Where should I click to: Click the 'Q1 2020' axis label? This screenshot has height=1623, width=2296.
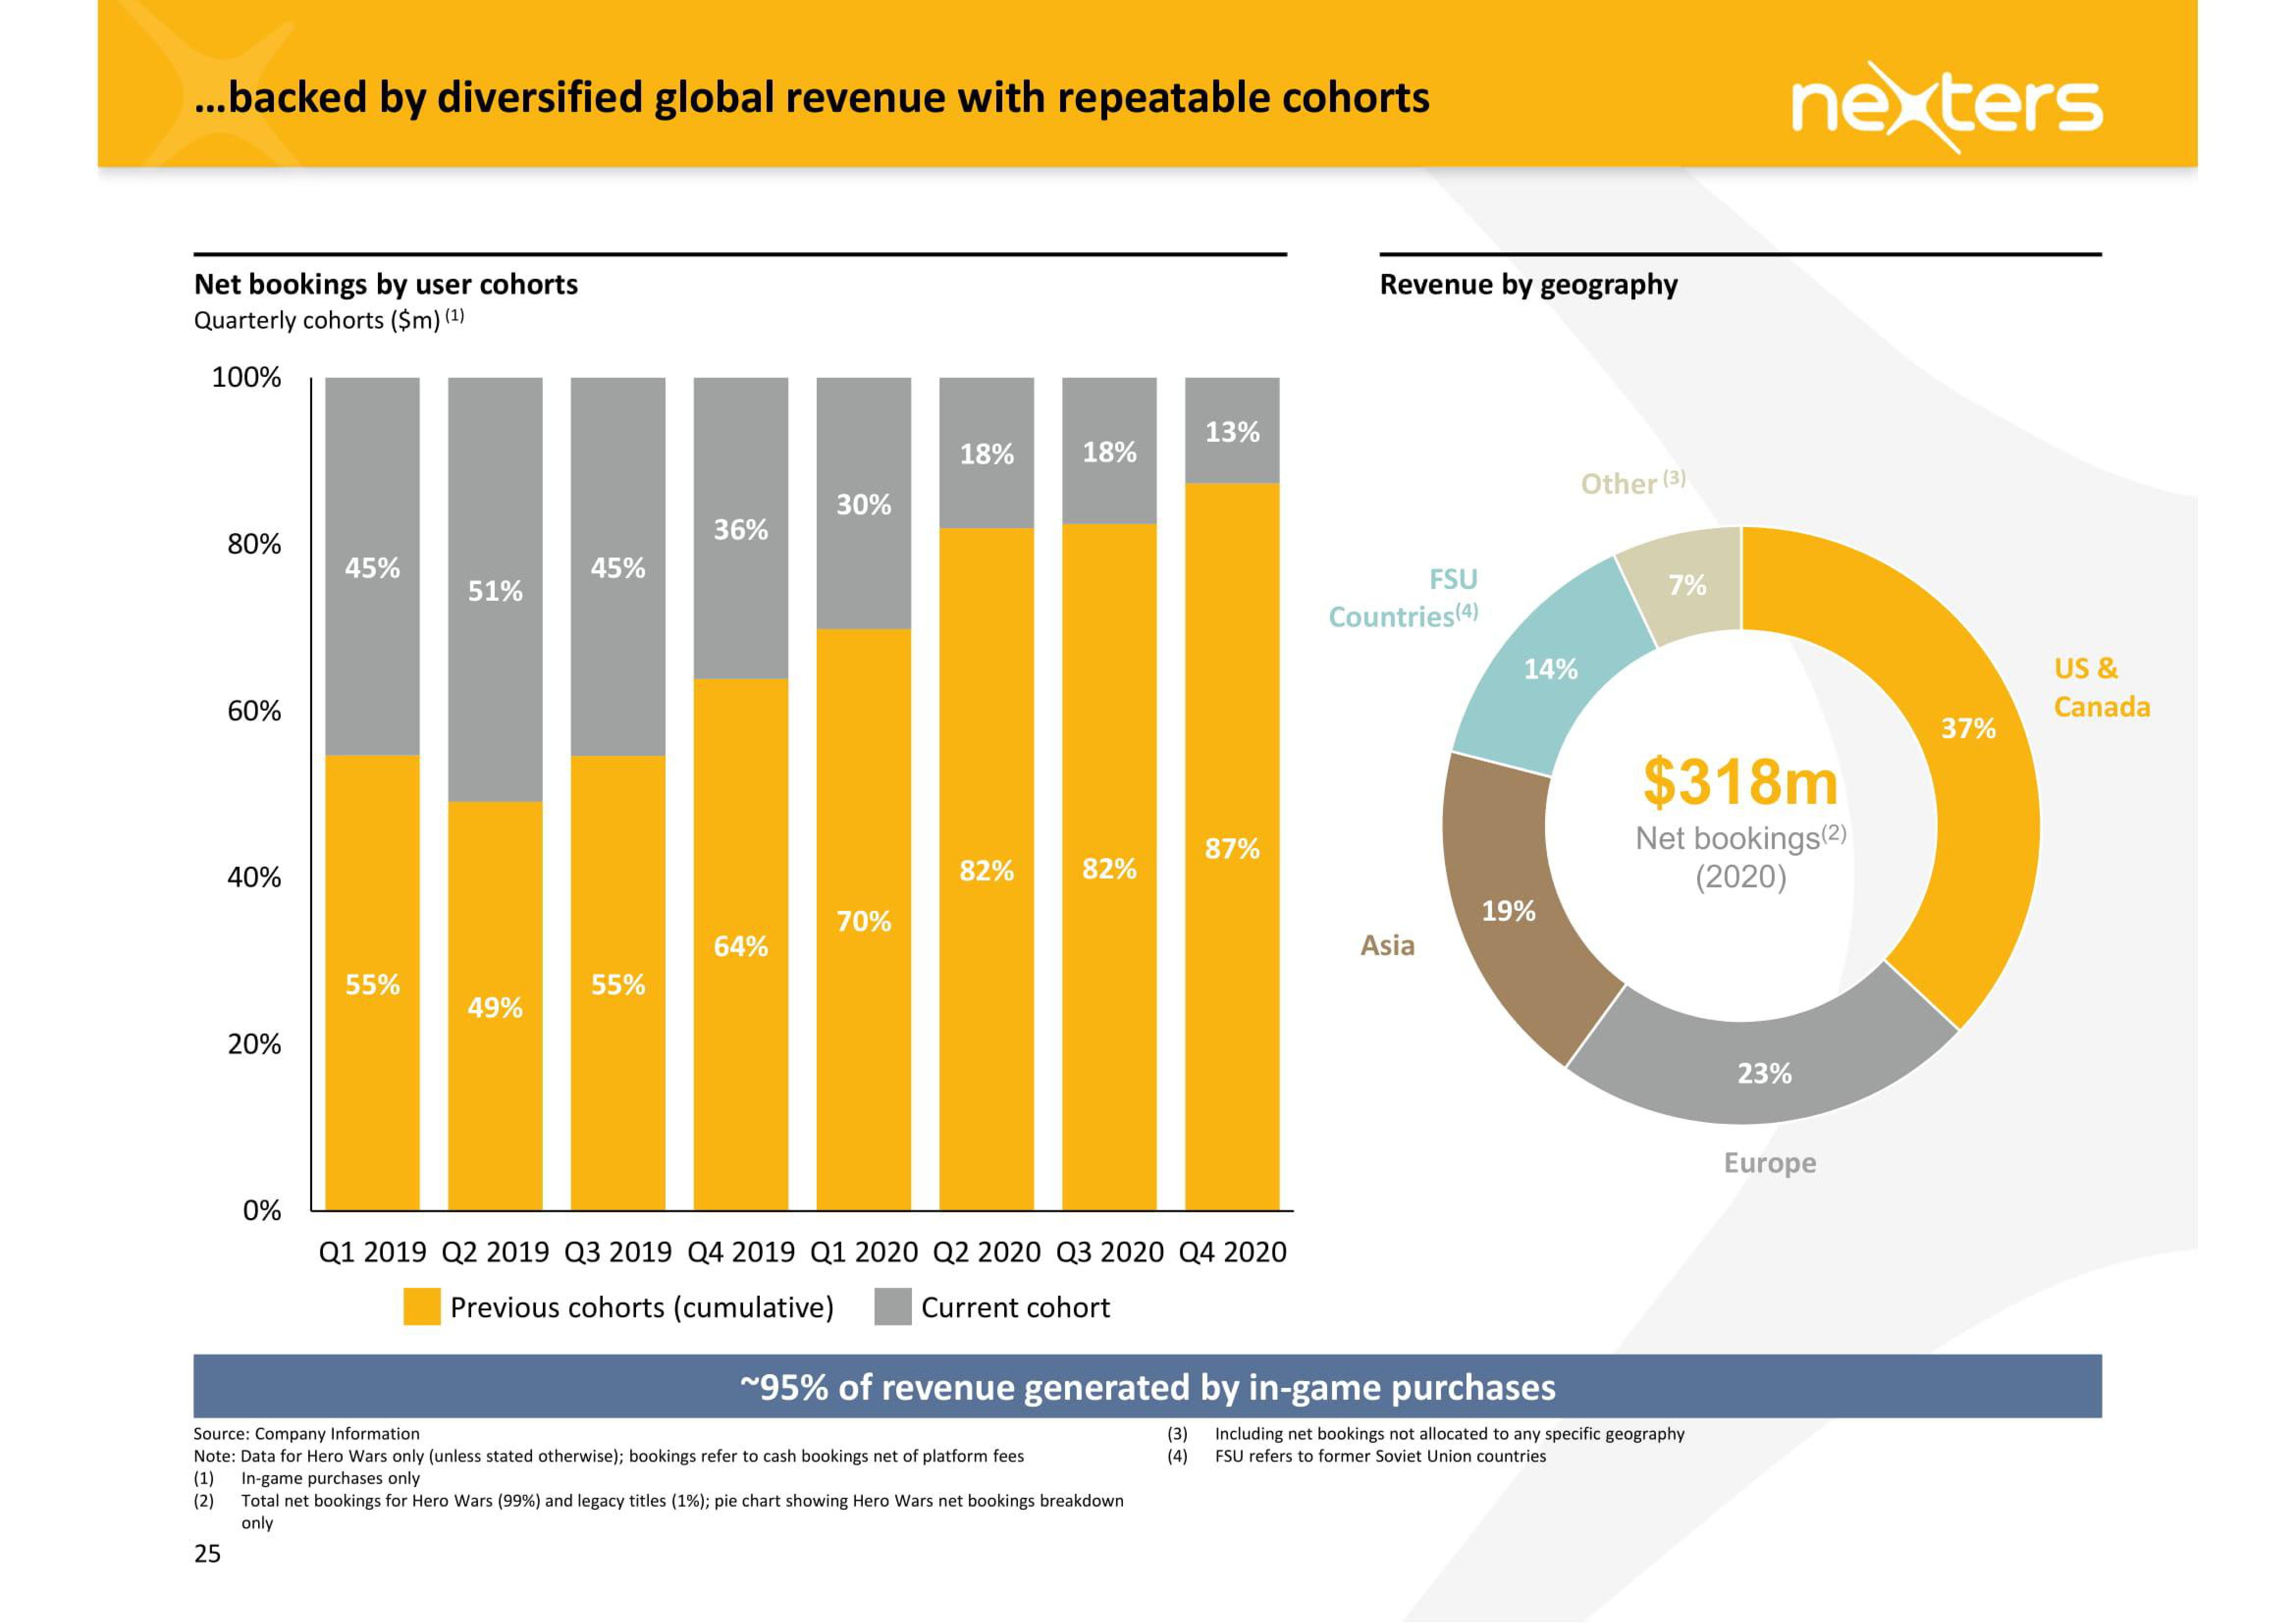point(864,1252)
